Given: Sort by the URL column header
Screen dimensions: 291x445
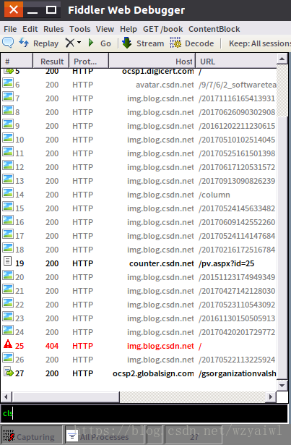Looking at the screenshot, I should [x=235, y=62].
